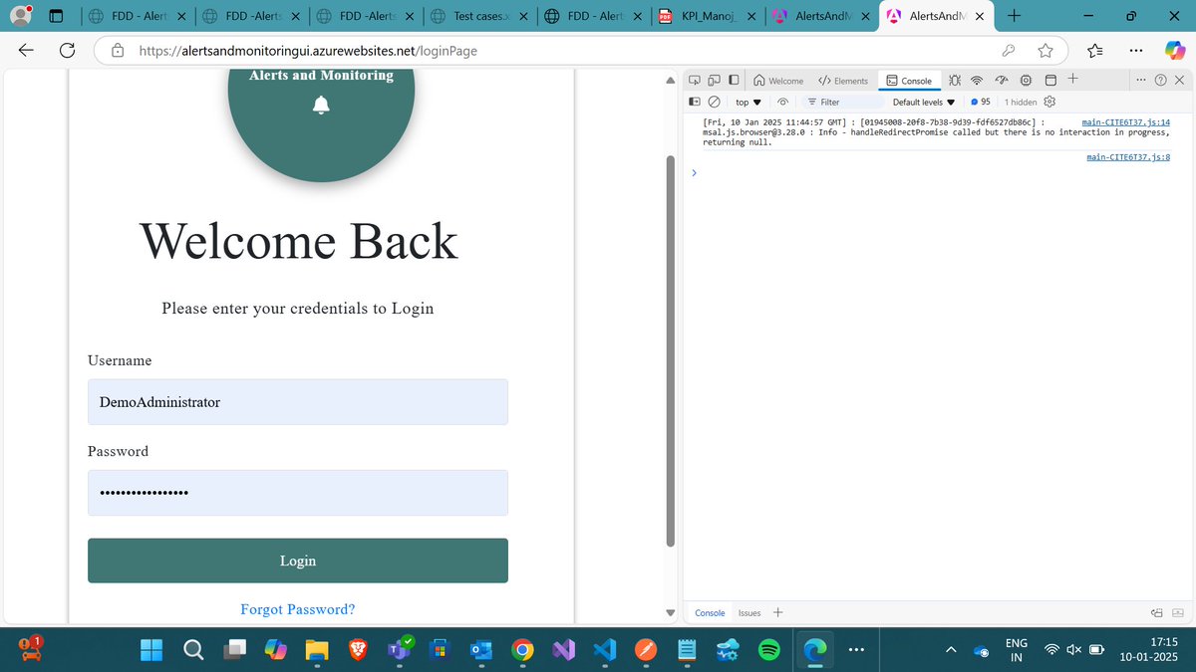Add page to favorites star icon

pos(1046,51)
